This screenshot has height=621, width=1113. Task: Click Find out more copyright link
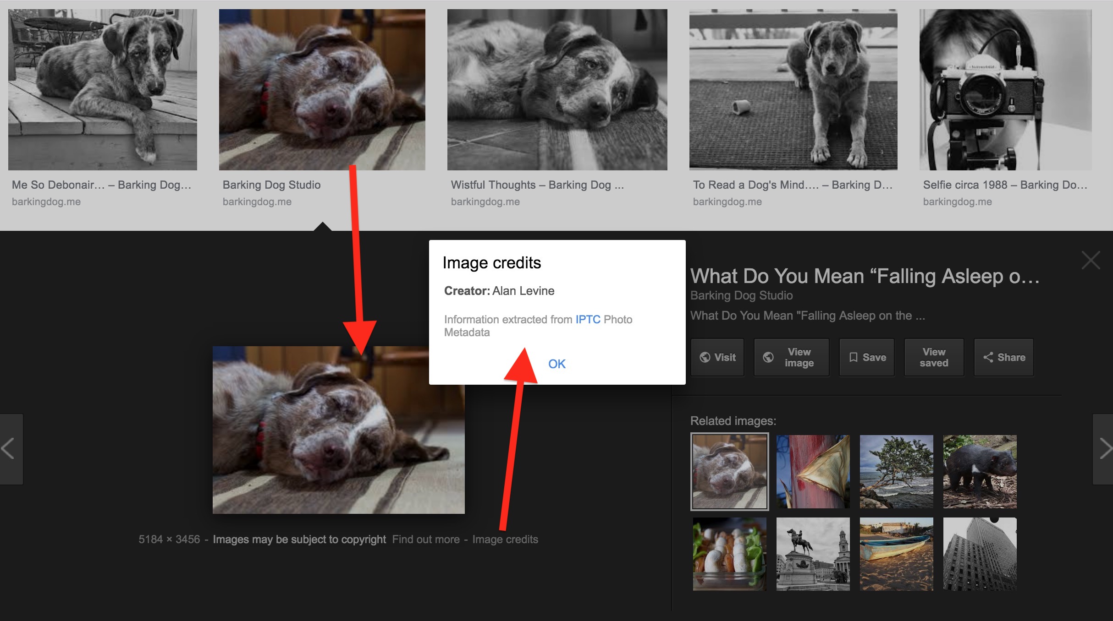[x=425, y=539]
